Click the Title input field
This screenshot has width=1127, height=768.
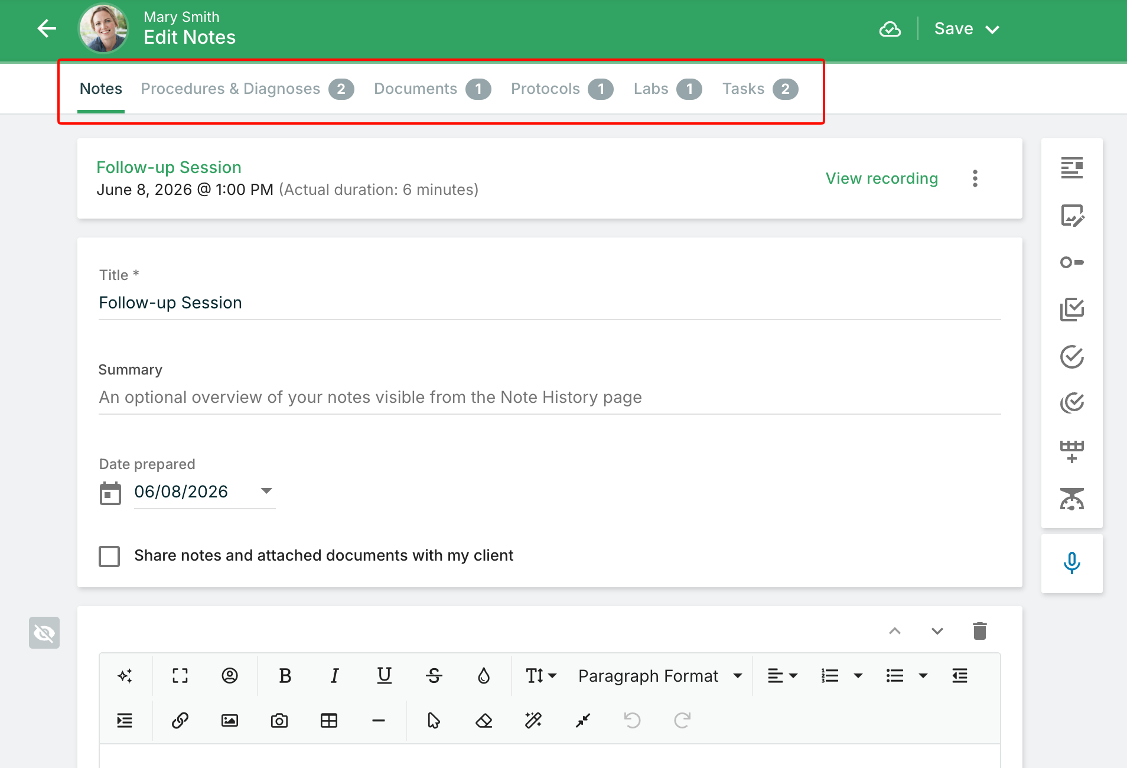(x=549, y=303)
